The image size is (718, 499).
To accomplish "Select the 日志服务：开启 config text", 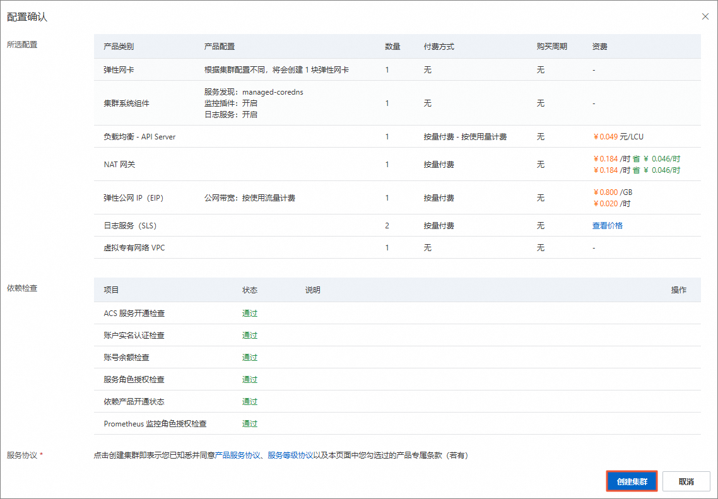I will pos(231,114).
